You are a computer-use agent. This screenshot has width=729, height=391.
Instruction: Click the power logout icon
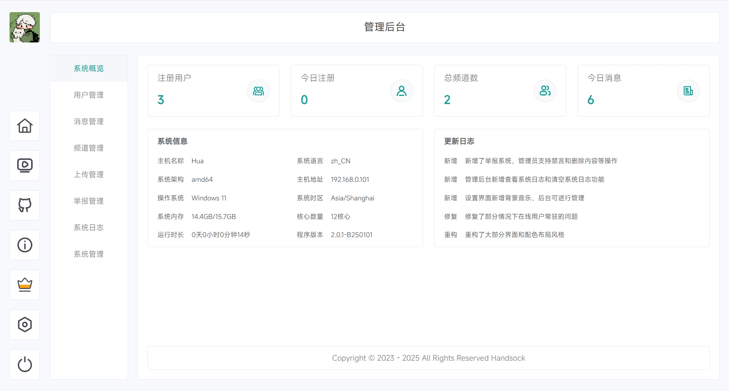[x=24, y=364]
